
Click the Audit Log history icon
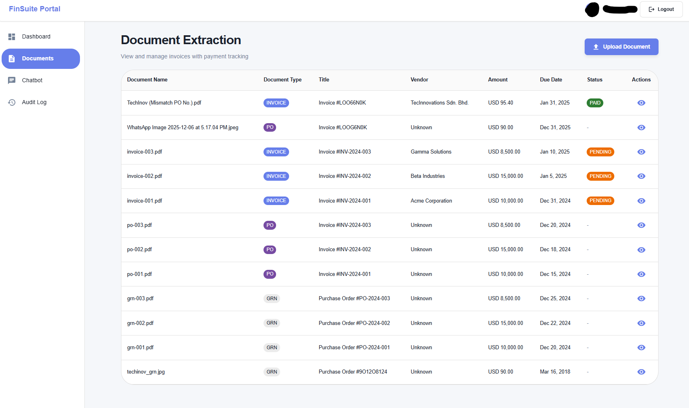12,103
